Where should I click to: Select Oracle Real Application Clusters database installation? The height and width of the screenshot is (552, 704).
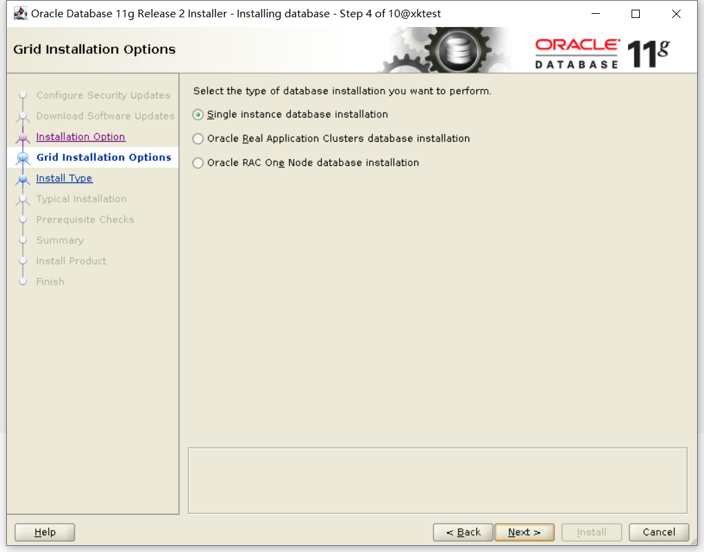[198, 139]
